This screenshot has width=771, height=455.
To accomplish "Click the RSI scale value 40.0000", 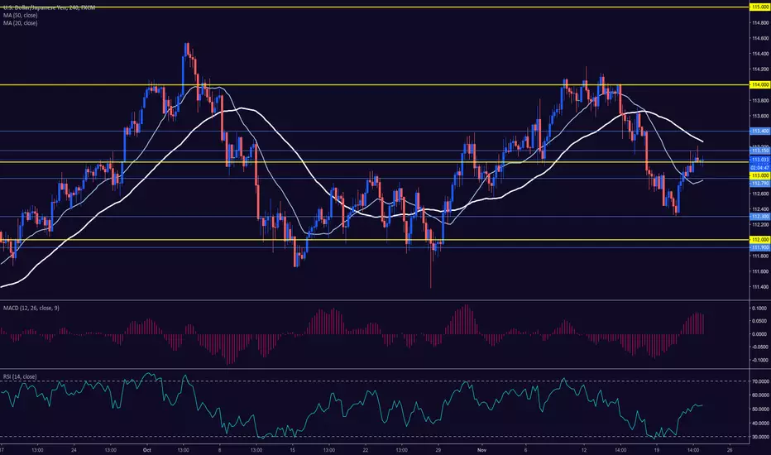I will click(x=760, y=423).
